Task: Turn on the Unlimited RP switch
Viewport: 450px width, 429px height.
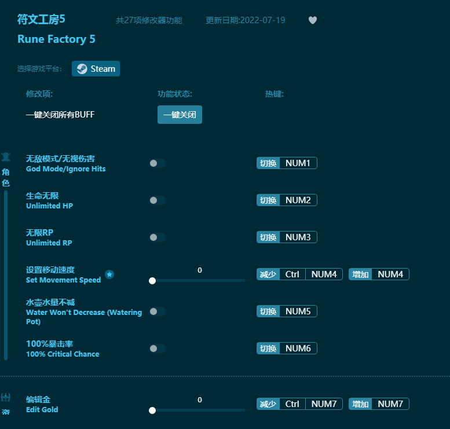Action: [158, 237]
